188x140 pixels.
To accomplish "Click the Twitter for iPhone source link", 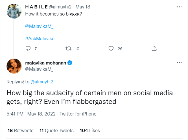I will [x=78, y=114].
